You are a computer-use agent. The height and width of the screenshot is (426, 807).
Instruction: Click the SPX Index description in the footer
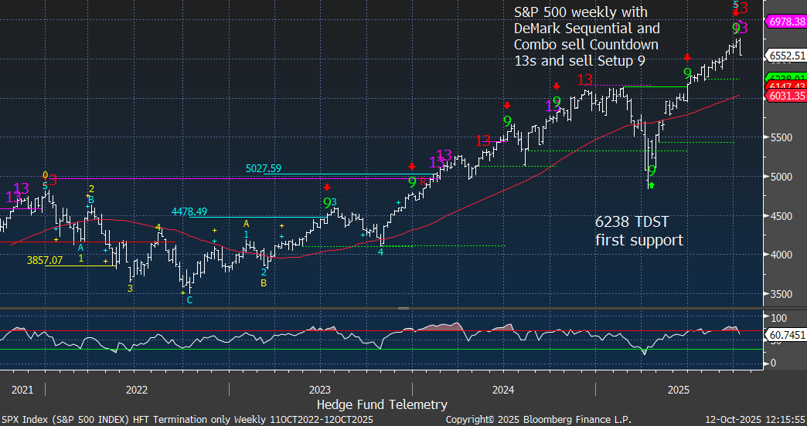click(x=187, y=419)
